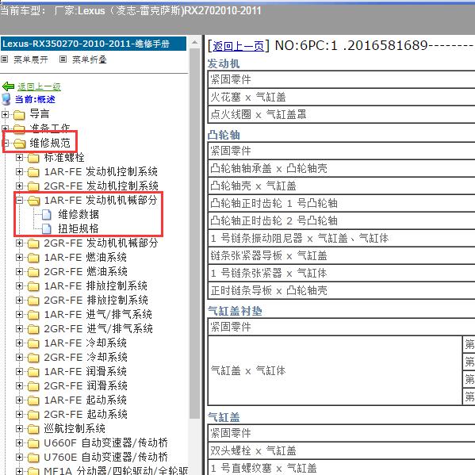475x475 pixels.
Task: Click the 正时链条导板 x 凸轮轴壳 row
Action: tap(342, 291)
